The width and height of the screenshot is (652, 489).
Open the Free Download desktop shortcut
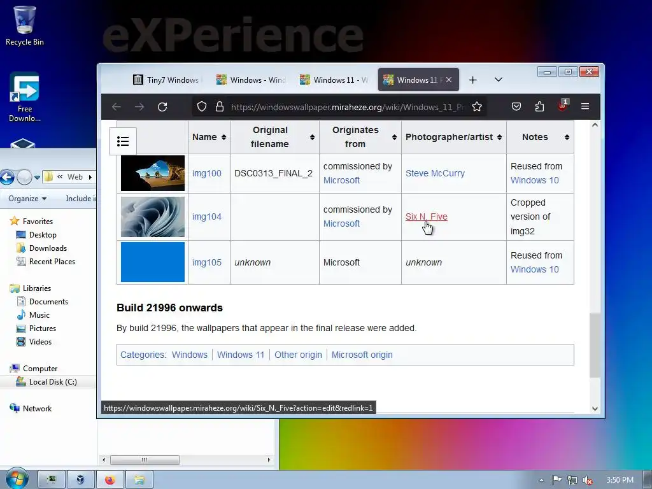(x=25, y=97)
